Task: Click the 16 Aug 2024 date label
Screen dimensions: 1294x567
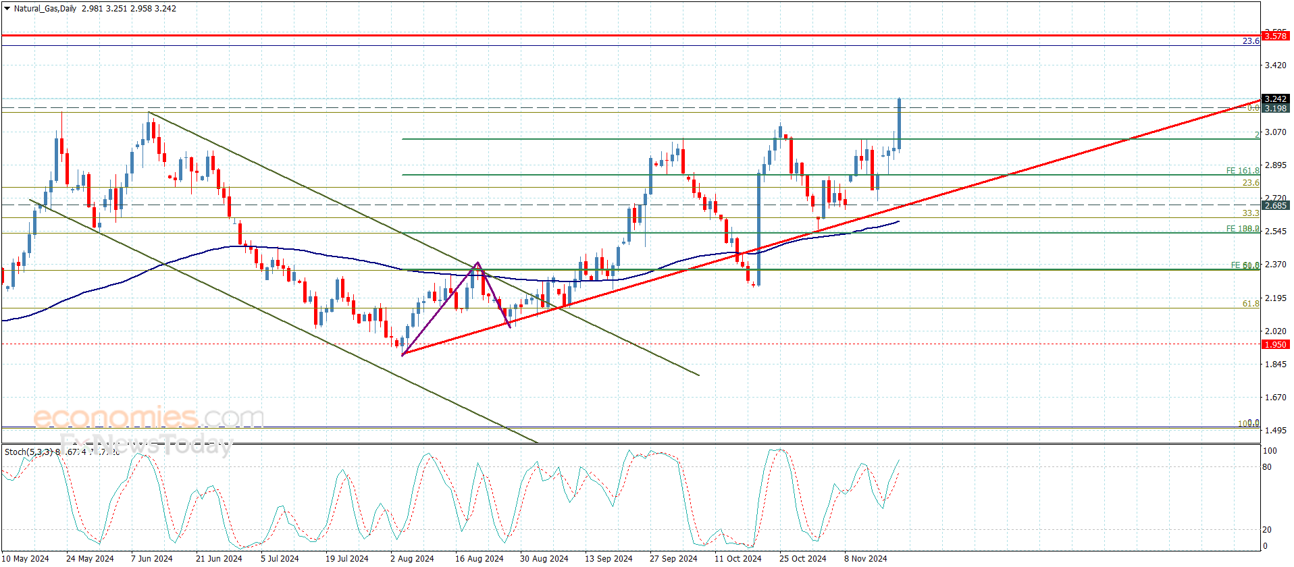Action: [479, 558]
